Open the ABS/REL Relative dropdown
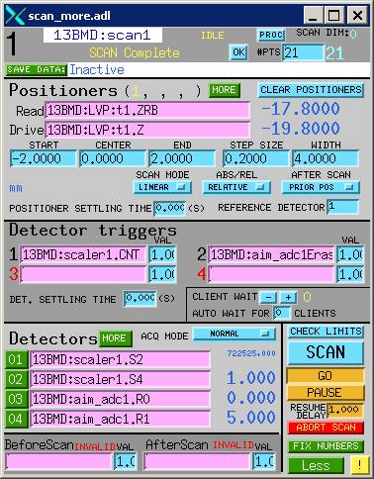The image size is (374, 479). click(236, 187)
